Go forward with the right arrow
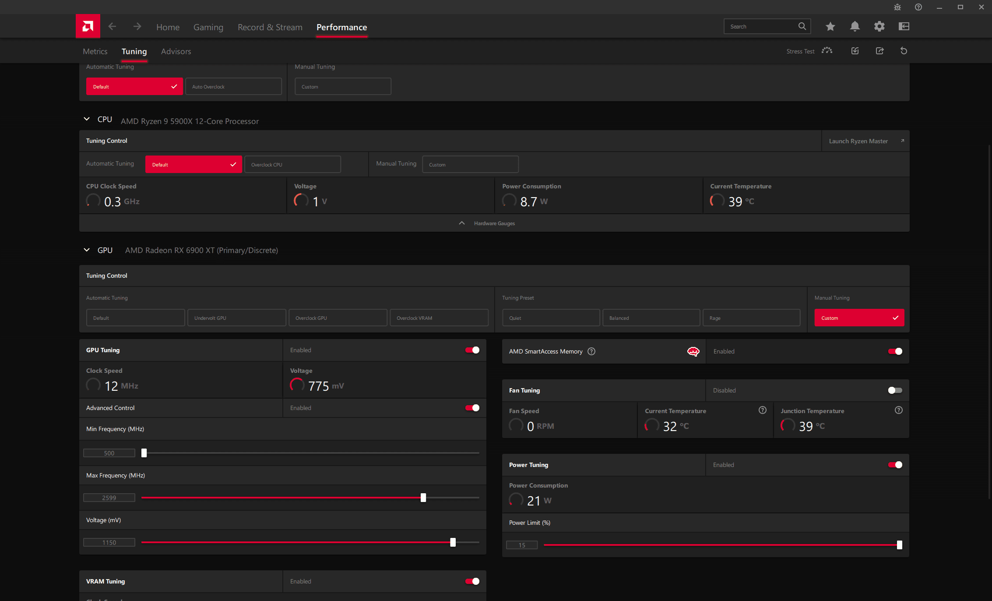This screenshot has height=601, width=992. tap(137, 27)
